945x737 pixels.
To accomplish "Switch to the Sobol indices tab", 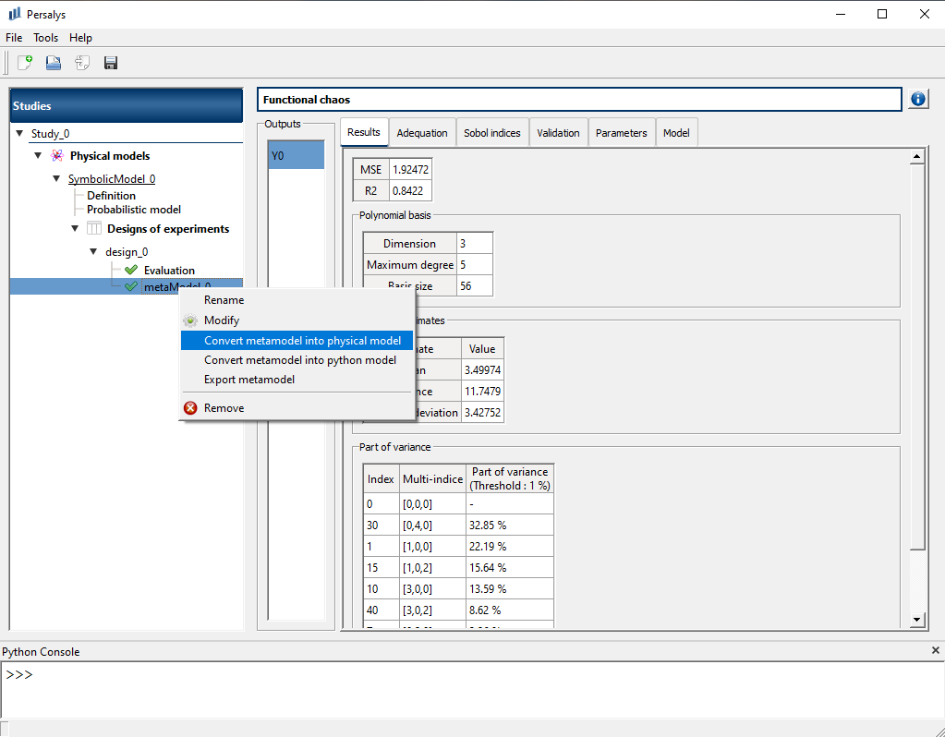I will click(x=491, y=133).
